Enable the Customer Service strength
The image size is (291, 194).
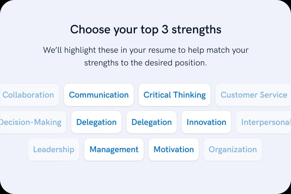[253, 95]
